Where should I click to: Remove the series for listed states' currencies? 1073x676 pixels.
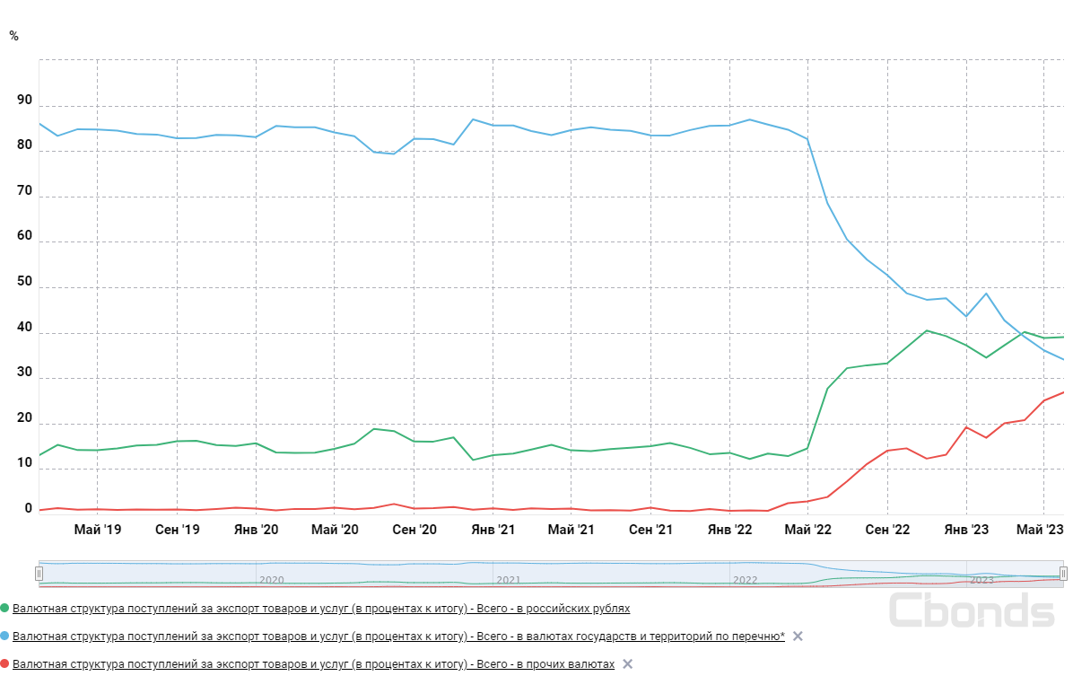coord(798,636)
